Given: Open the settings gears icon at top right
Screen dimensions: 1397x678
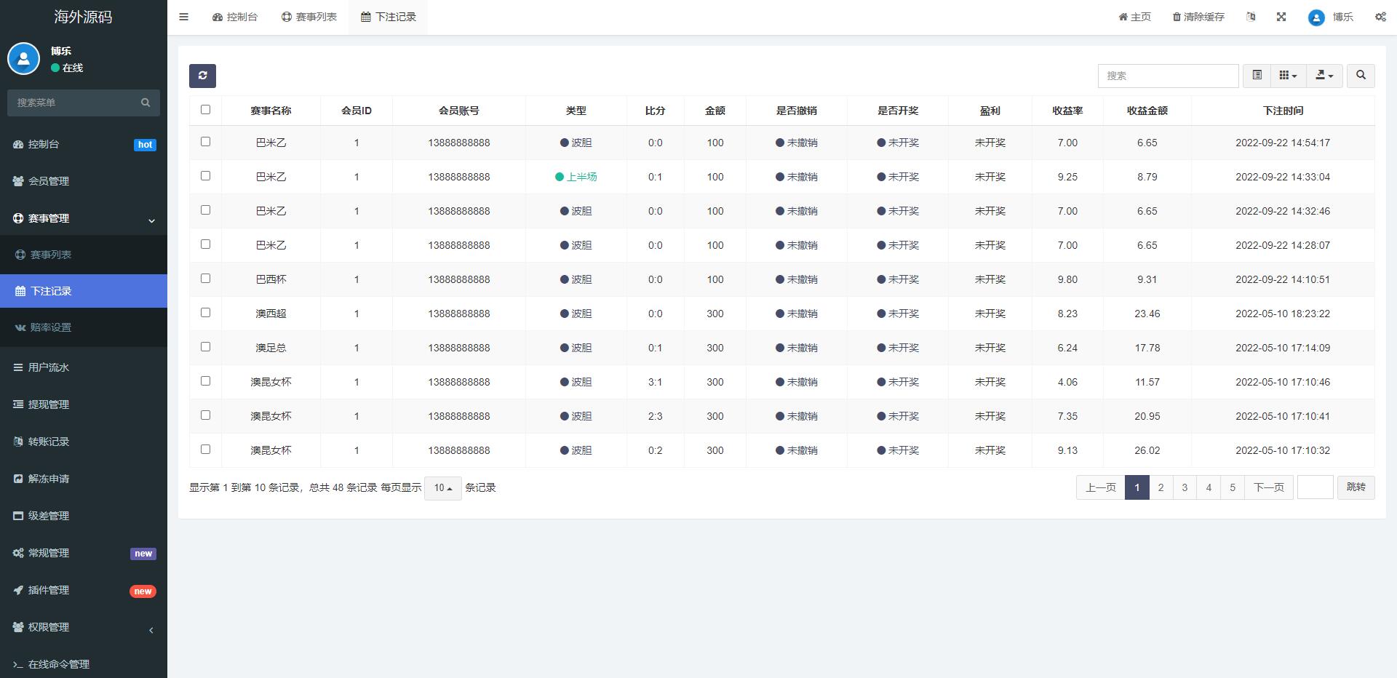Looking at the screenshot, I should click(x=1380, y=17).
